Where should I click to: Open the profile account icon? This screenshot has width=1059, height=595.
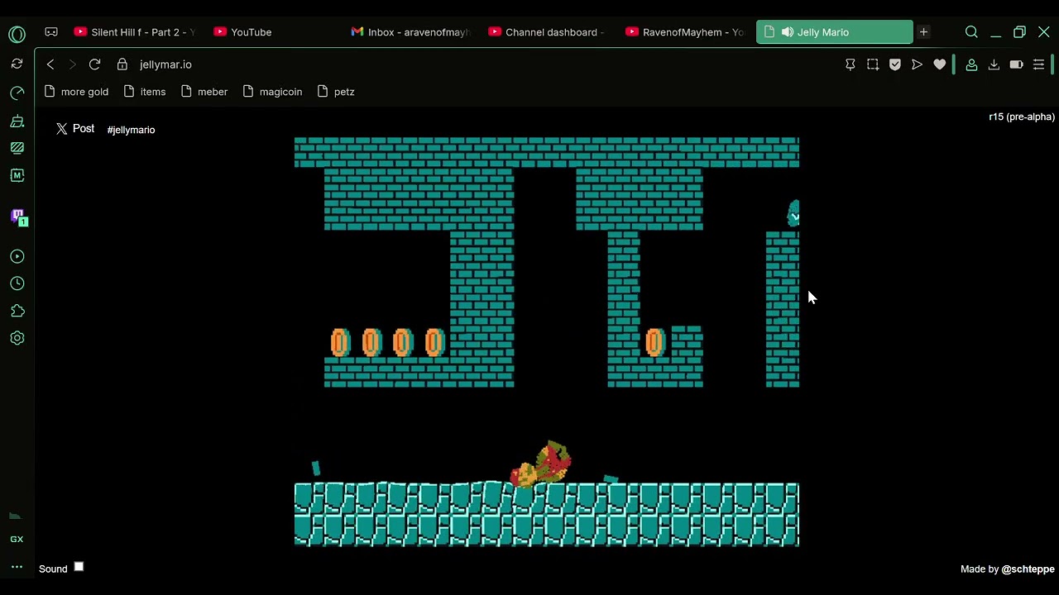[x=972, y=64]
